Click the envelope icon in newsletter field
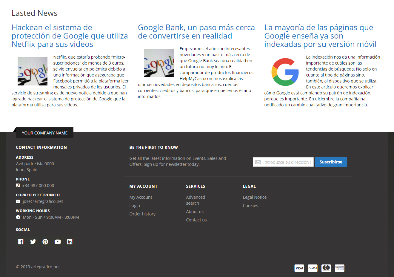394x277 pixels. [x=258, y=162]
